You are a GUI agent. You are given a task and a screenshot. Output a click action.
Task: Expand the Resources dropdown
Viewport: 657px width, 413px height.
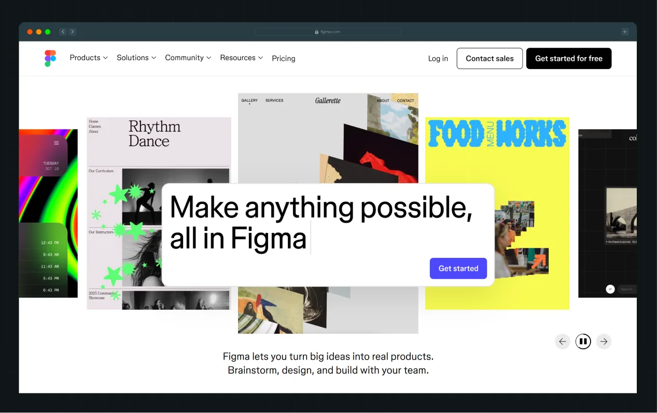pos(242,58)
